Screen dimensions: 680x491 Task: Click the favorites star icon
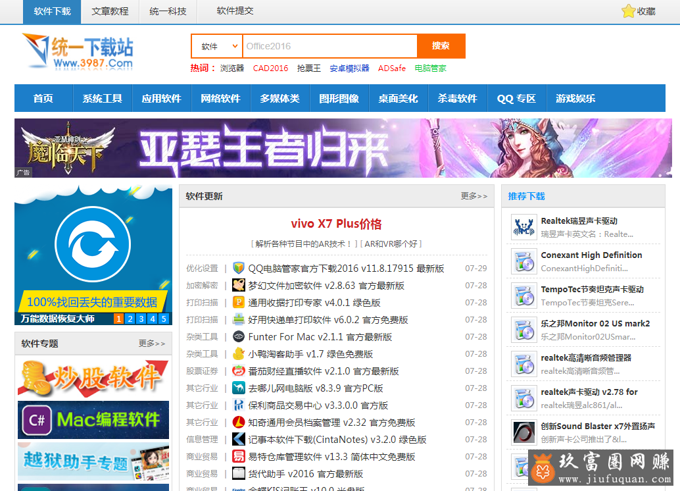click(628, 11)
